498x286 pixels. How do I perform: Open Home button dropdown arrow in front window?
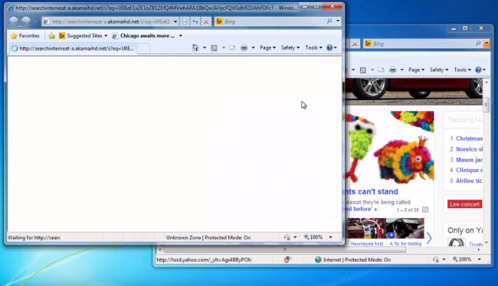(x=205, y=47)
